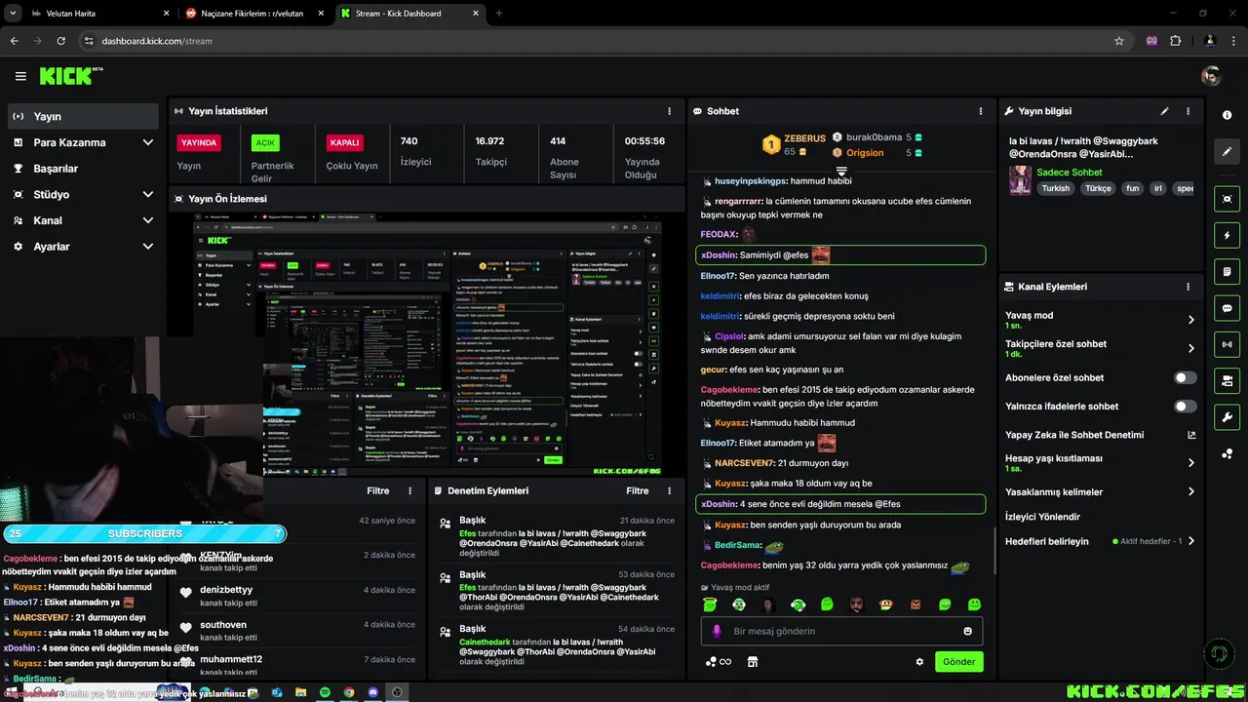Open the external link icon for Yapay Zeka ile Sohbet Denetimi
The image size is (1248, 702).
pos(1190,435)
